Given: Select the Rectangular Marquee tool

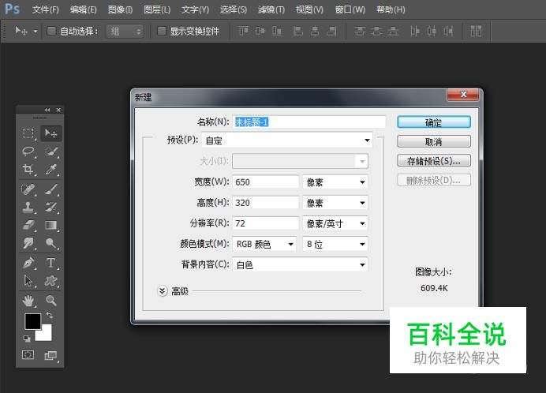Looking at the screenshot, I should pyautogui.click(x=28, y=133).
